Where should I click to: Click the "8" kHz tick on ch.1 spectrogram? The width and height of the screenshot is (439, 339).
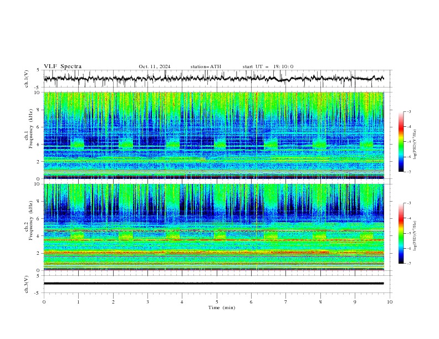39,110
